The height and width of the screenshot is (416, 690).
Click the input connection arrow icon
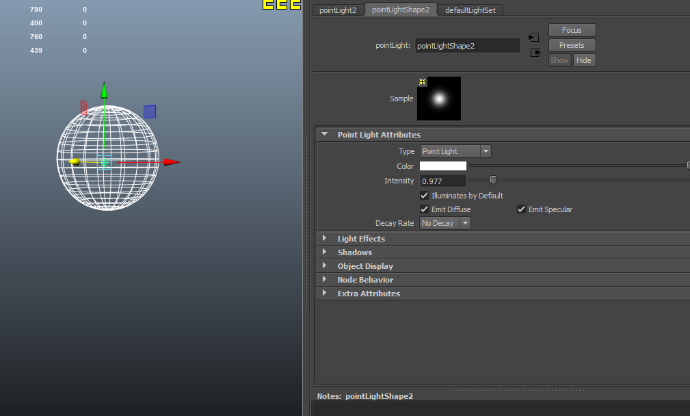pyautogui.click(x=534, y=38)
